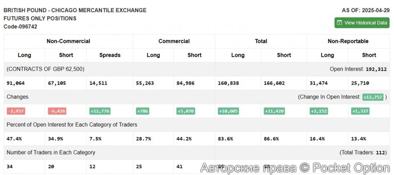
Task: Click the +12,757 open interest change badge
Action: tap(373, 97)
